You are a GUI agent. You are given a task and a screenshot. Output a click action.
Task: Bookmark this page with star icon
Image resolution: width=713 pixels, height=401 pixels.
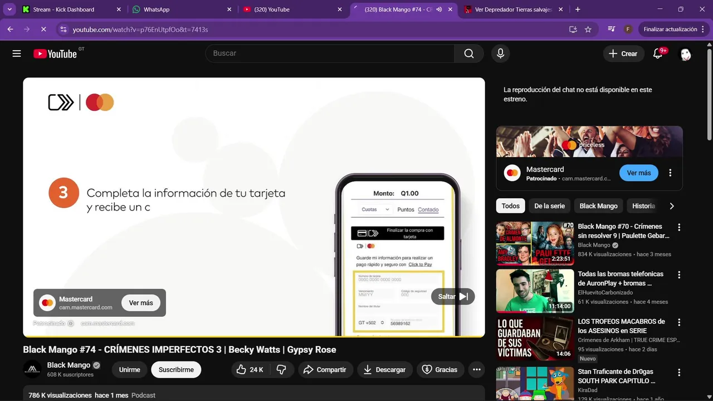pos(588,29)
